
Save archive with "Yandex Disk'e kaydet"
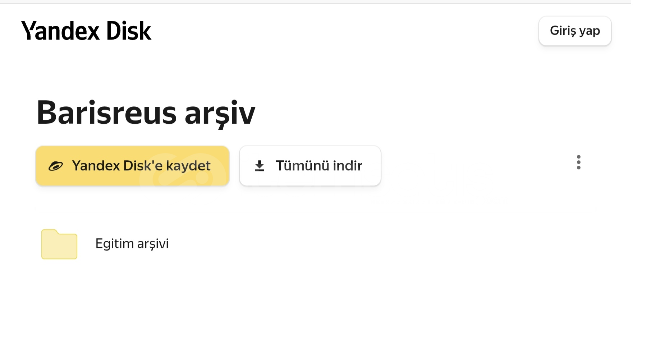132,166
